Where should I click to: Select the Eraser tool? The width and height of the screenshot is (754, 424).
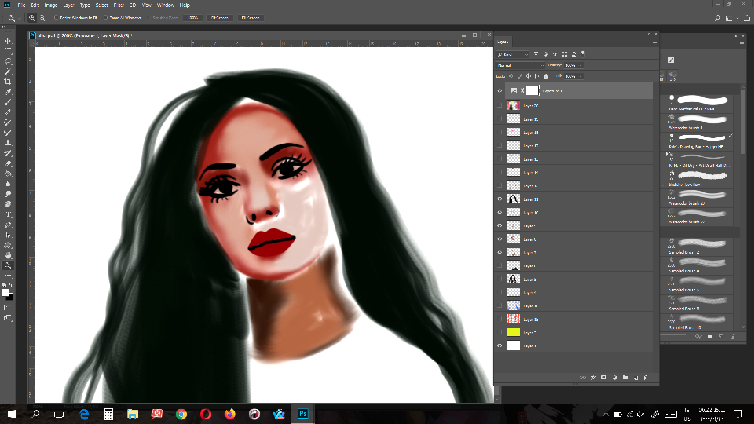8,163
